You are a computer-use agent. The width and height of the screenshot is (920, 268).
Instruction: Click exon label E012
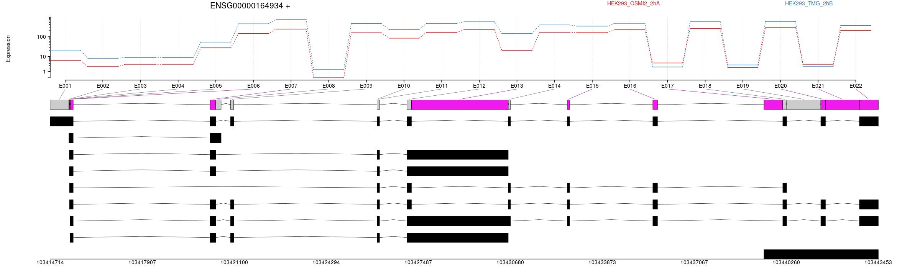pos(479,86)
